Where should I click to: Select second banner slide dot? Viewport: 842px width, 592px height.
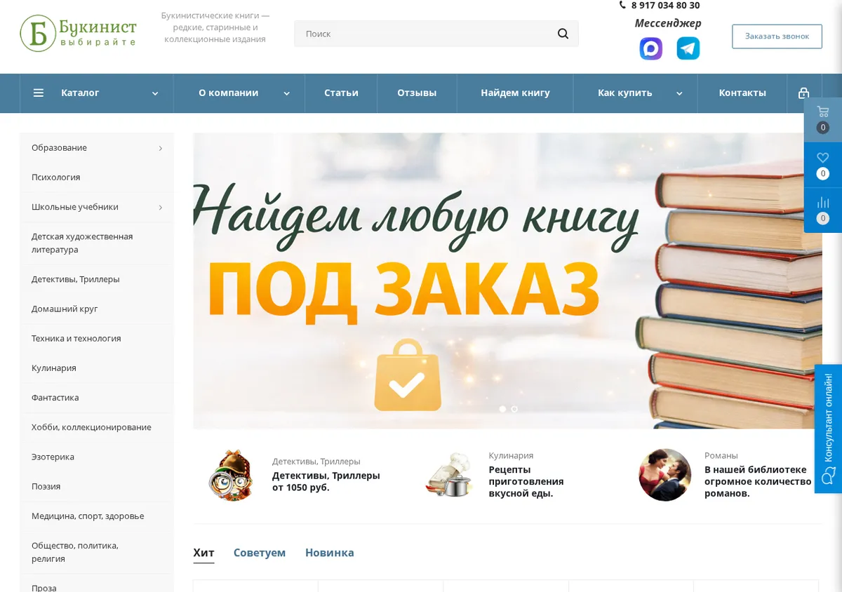[514, 409]
